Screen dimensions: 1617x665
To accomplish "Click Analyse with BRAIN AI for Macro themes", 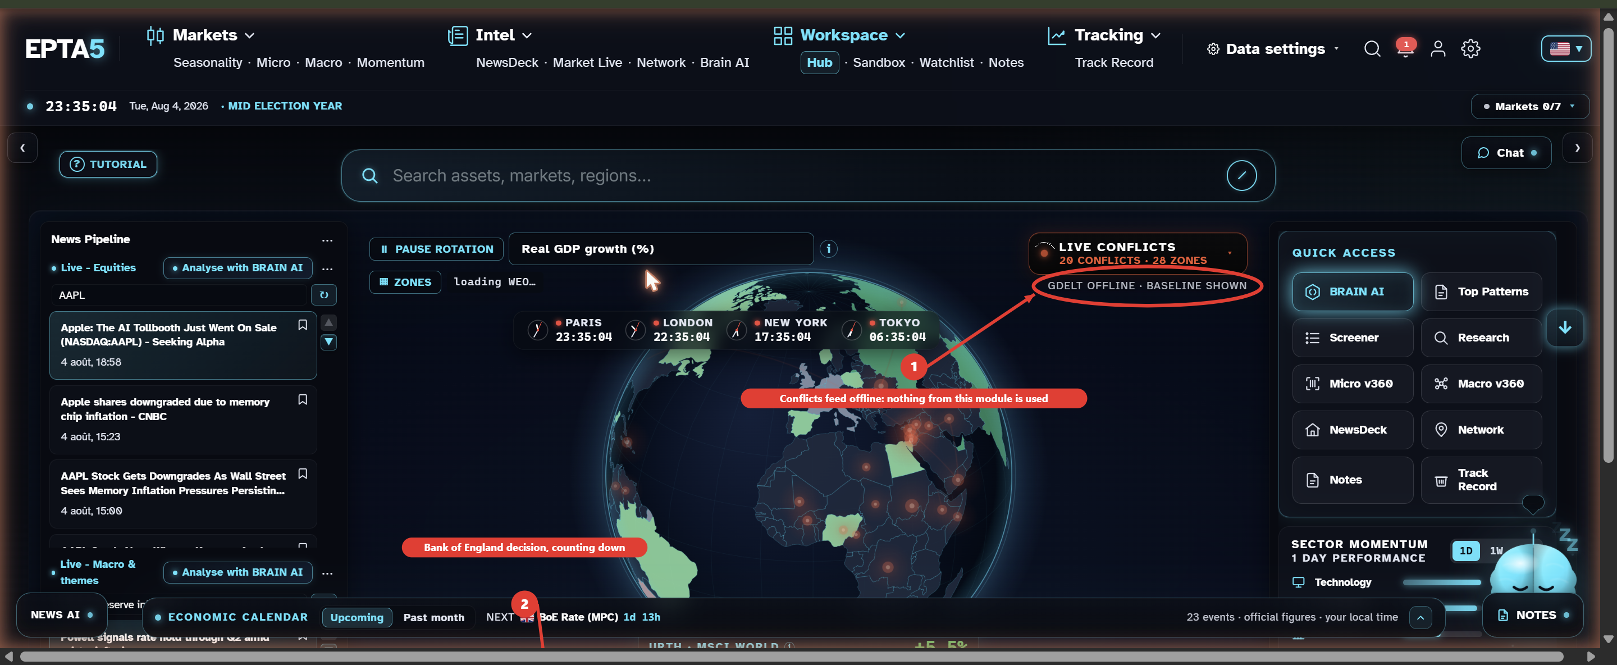I will (x=237, y=573).
